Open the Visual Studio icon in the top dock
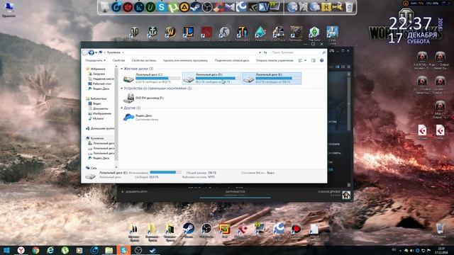The image size is (454, 255). coord(230,7)
